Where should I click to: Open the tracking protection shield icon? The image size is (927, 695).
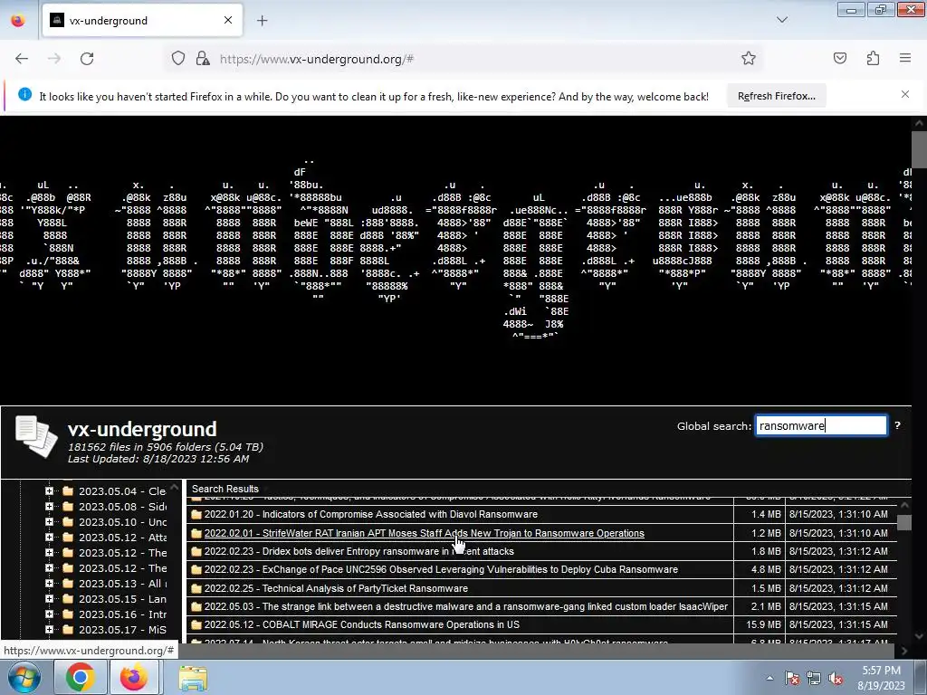178,59
